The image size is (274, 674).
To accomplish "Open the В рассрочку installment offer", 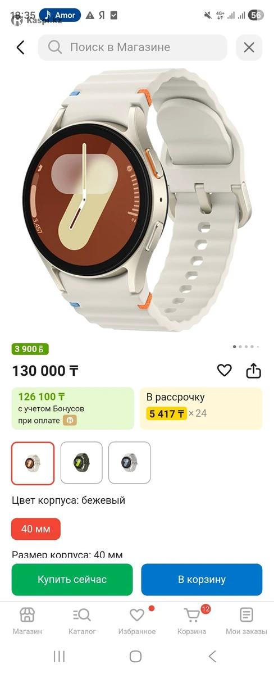I will pyautogui.click(x=201, y=408).
